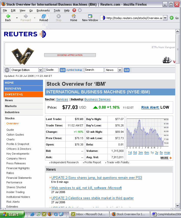Click the Quote symbol input field
This screenshot has width=181, height=218.
(x=52, y=70)
